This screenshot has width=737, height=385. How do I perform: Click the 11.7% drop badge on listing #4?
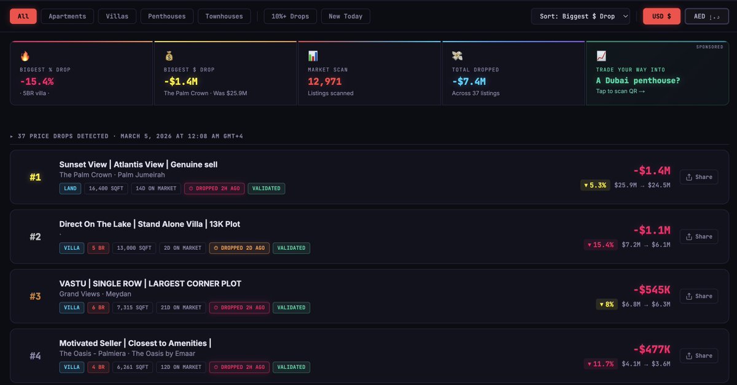pos(601,364)
